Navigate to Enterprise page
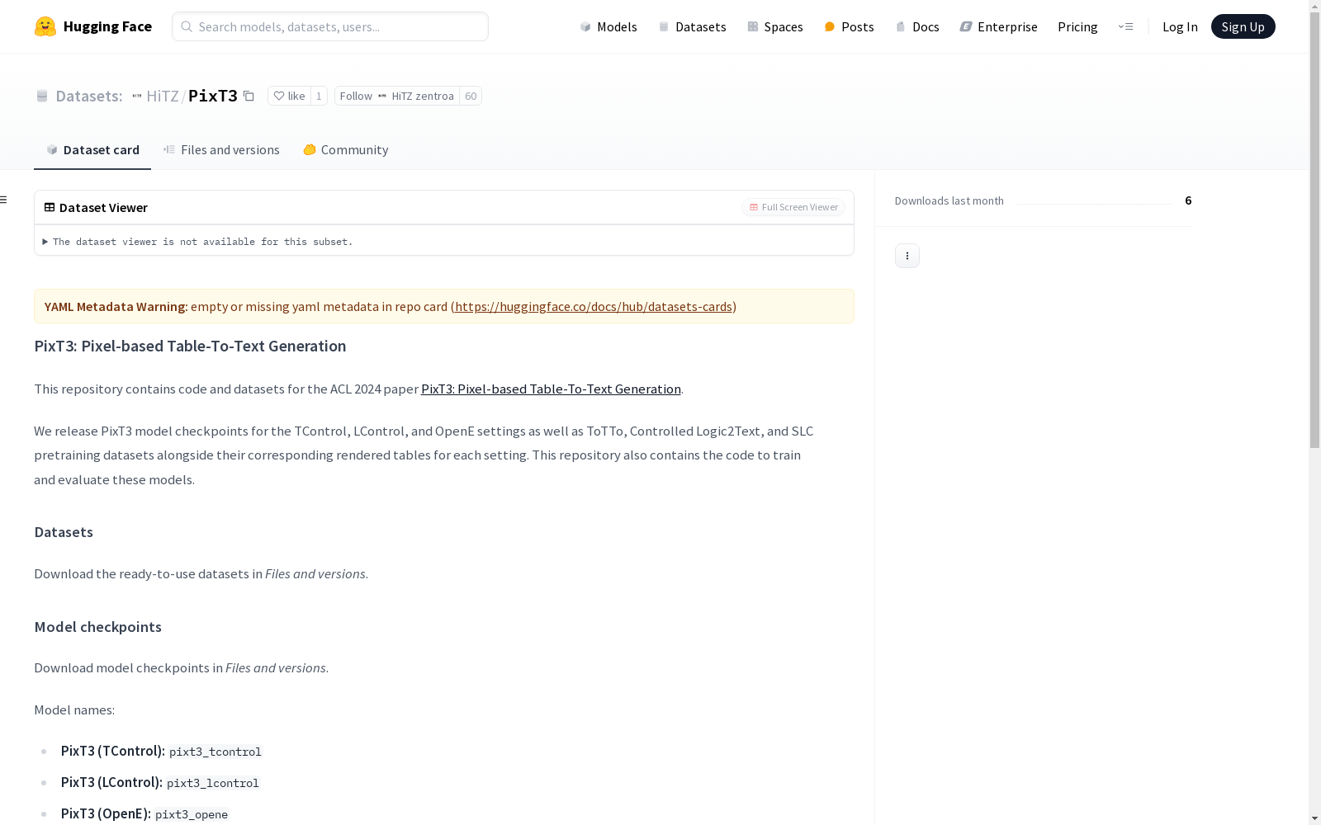This screenshot has width=1321, height=825. [998, 26]
